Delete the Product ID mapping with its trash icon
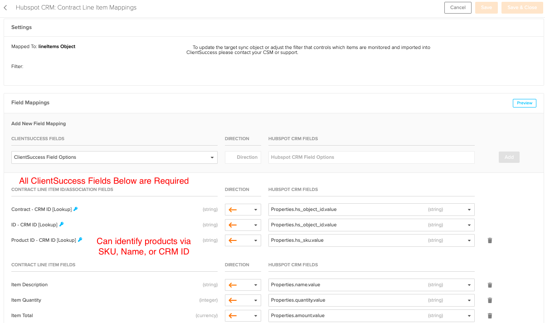The image size is (545, 323). pyautogui.click(x=490, y=240)
